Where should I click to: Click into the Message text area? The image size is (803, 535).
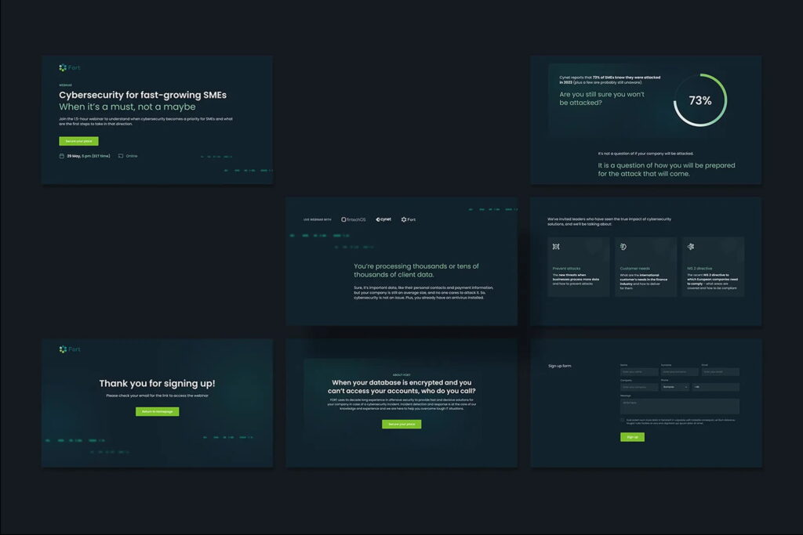click(679, 406)
